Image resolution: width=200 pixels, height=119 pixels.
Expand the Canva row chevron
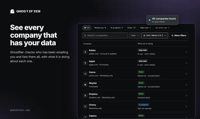(186, 74)
